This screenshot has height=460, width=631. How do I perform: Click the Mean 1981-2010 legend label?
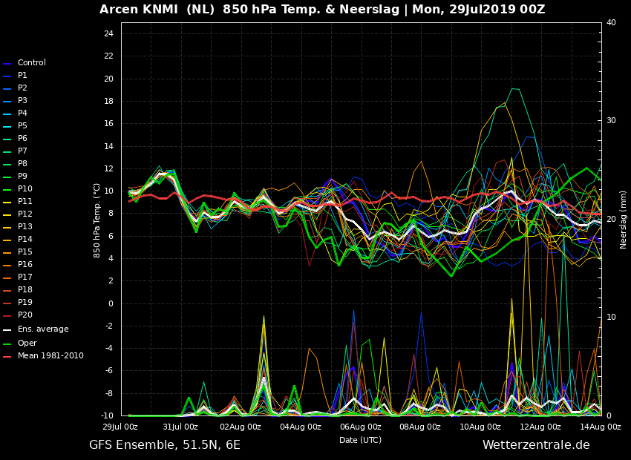pos(50,356)
